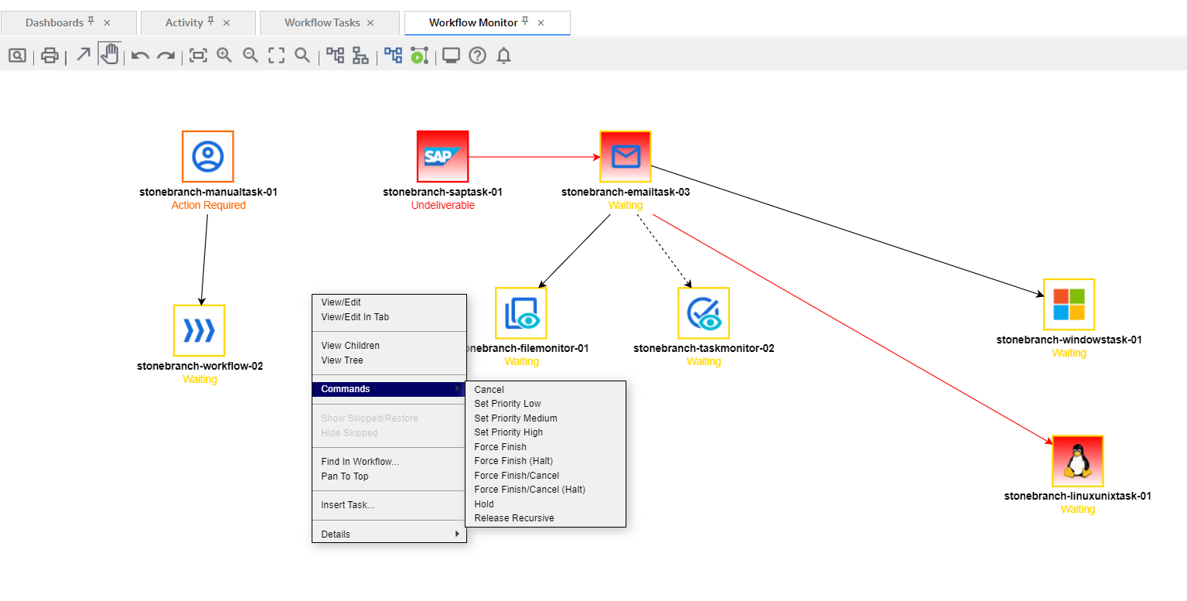Viewport: 1187px width, 601px height.
Task: Click the redo arrow icon
Action: pyautogui.click(x=165, y=56)
